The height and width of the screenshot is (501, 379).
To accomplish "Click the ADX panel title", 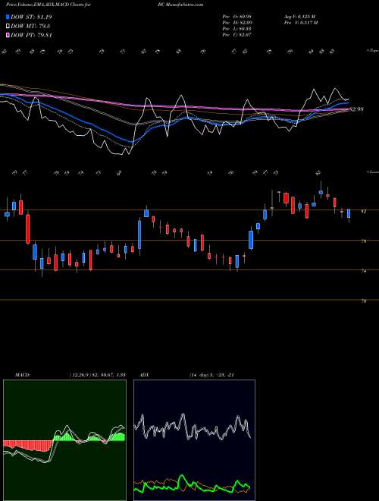I will point(145,375).
